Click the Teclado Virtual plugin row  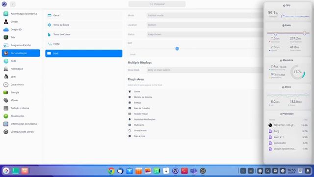click(x=194, y=114)
